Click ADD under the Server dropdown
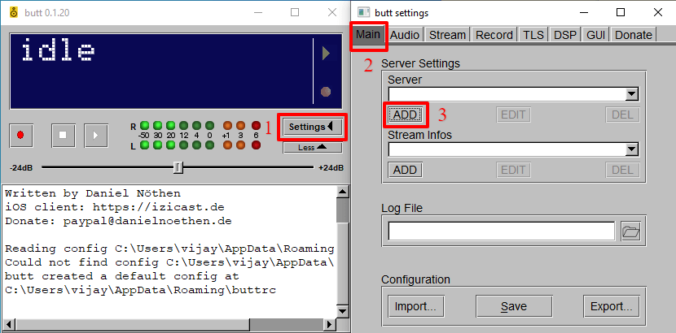The height and width of the screenshot is (333, 676). [406, 115]
